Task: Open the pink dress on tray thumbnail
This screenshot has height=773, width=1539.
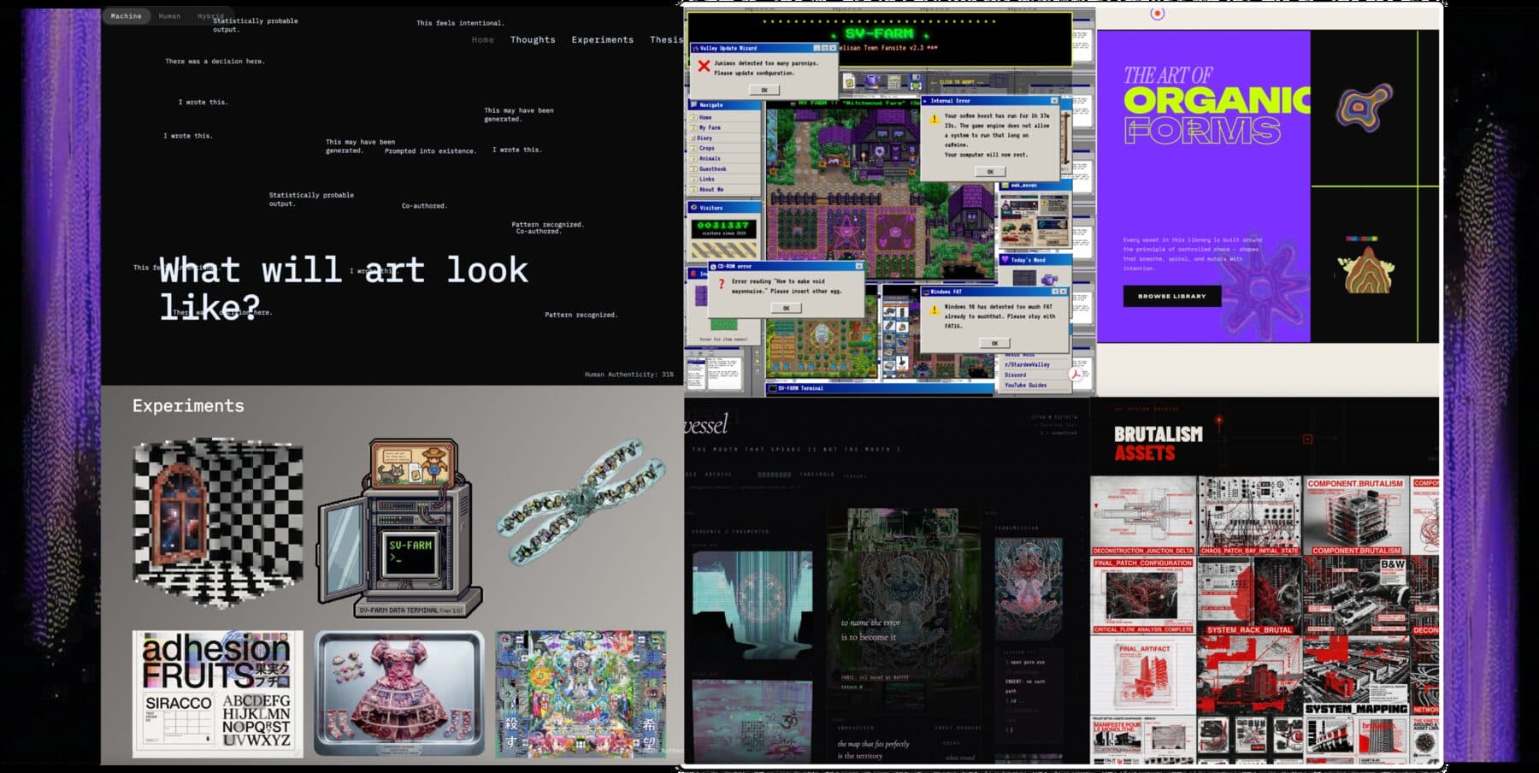Action: click(399, 694)
